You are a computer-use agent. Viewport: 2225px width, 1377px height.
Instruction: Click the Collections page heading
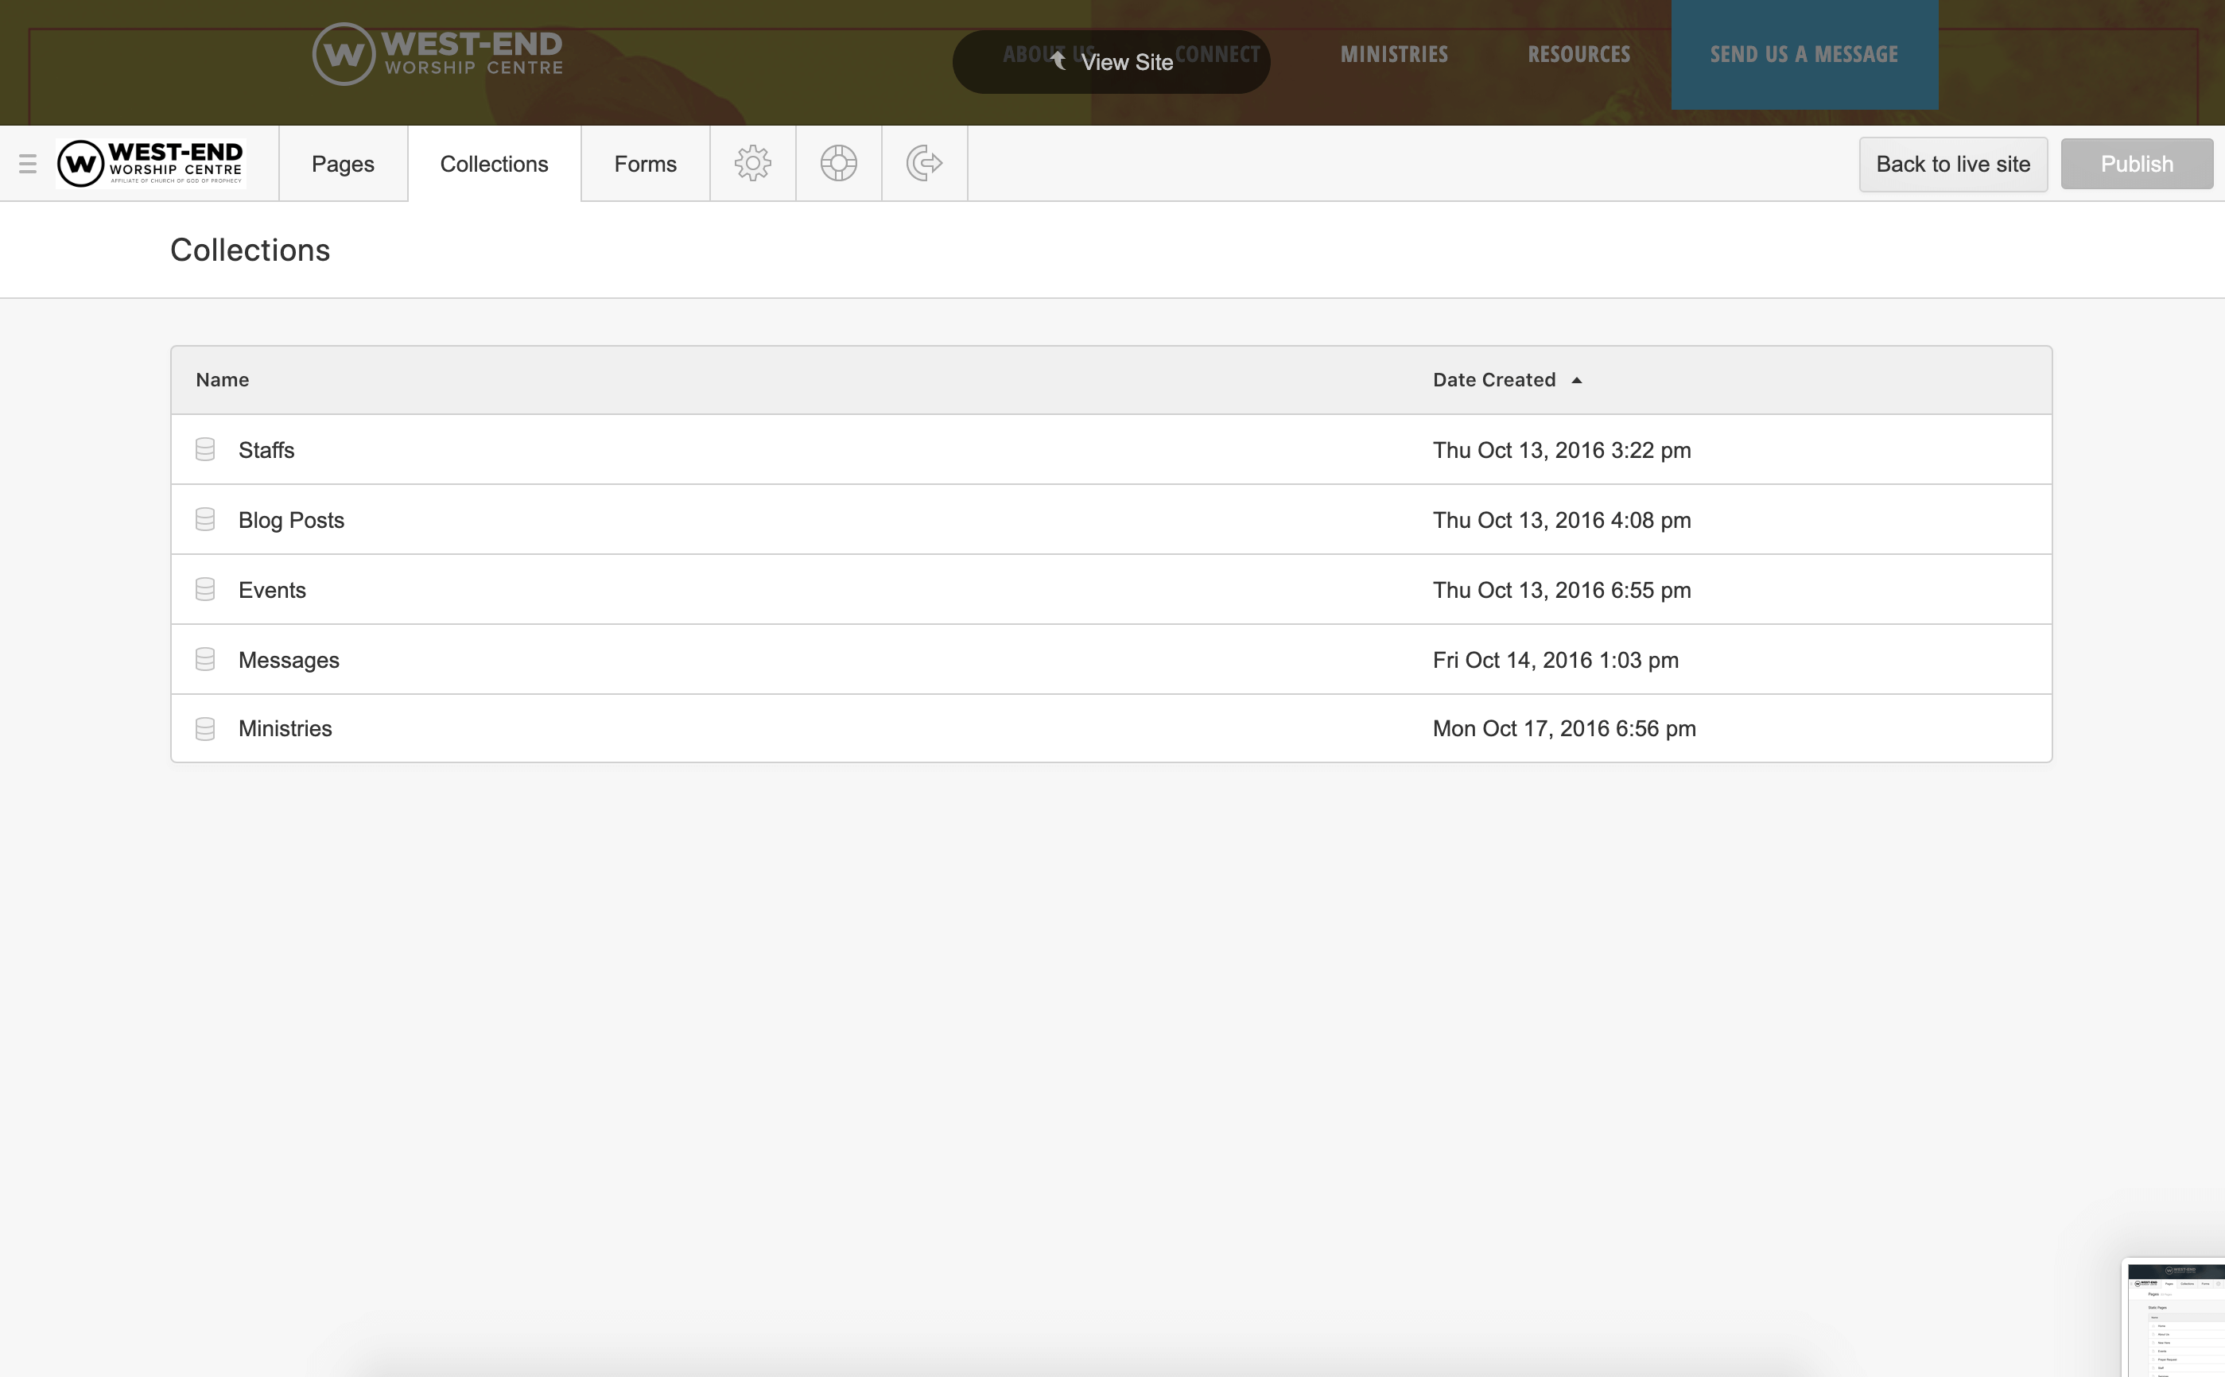coord(250,250)
